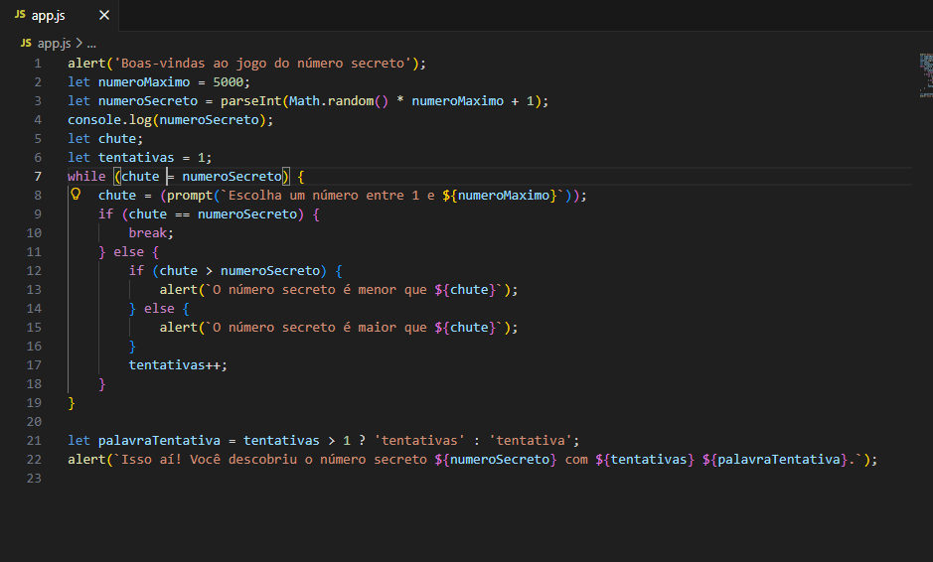Click the closing brace on line 19
The height and width of the screenshot is (562, 933).
[72, 403]
